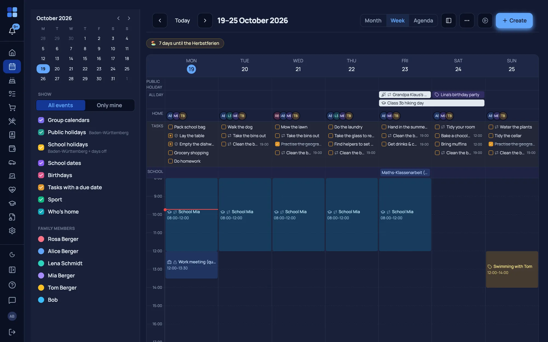
Task: Click the logout icon at sidebar bottom
Action: [x=12, y=332]
